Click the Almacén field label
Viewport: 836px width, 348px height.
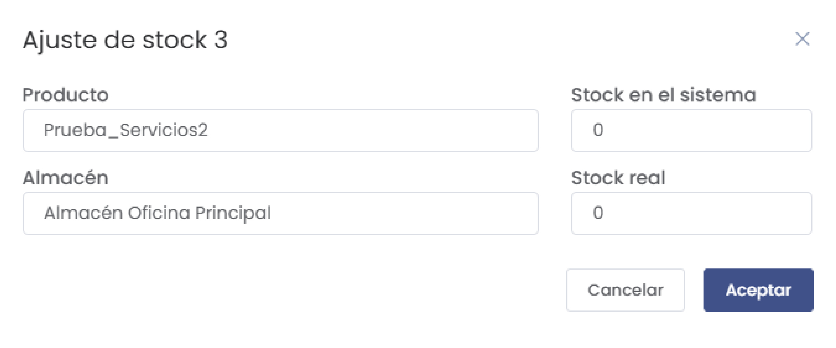[x=66, y=178]
